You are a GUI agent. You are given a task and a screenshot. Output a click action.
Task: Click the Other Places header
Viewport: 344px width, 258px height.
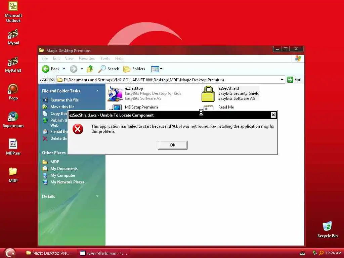coord(54,153)
